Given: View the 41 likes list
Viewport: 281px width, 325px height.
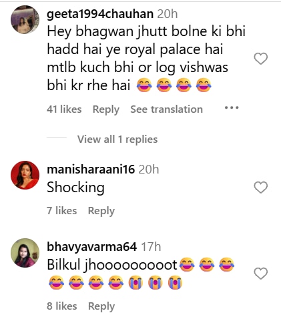Looking at the screenshot, I should click(64, 109).
